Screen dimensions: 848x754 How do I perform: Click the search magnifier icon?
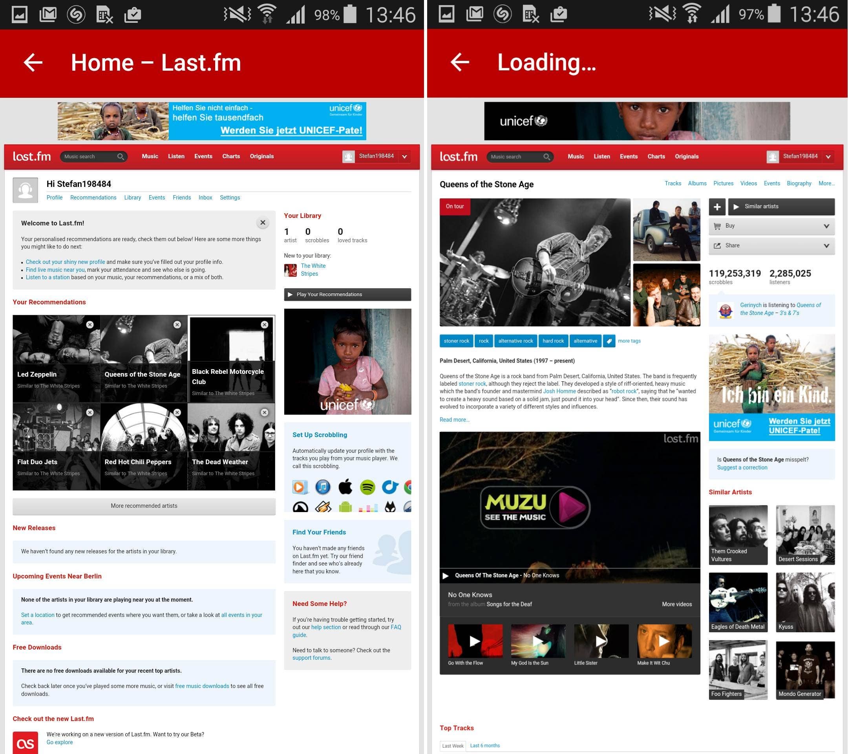click(x=121, y=156)
